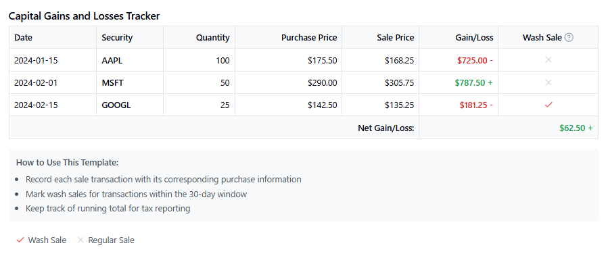The width and height of the screenshot is (608, 258).
Task: Click the $305.75 sale price cell
Action: [380, 82]
